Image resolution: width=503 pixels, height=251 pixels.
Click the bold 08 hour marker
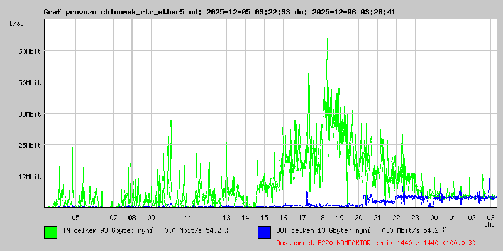pyautogui.click(x=132, y=218)
